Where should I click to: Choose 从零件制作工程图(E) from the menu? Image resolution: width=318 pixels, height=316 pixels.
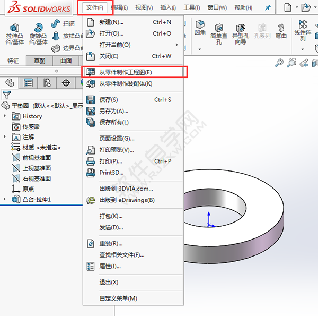pos(133,72)
